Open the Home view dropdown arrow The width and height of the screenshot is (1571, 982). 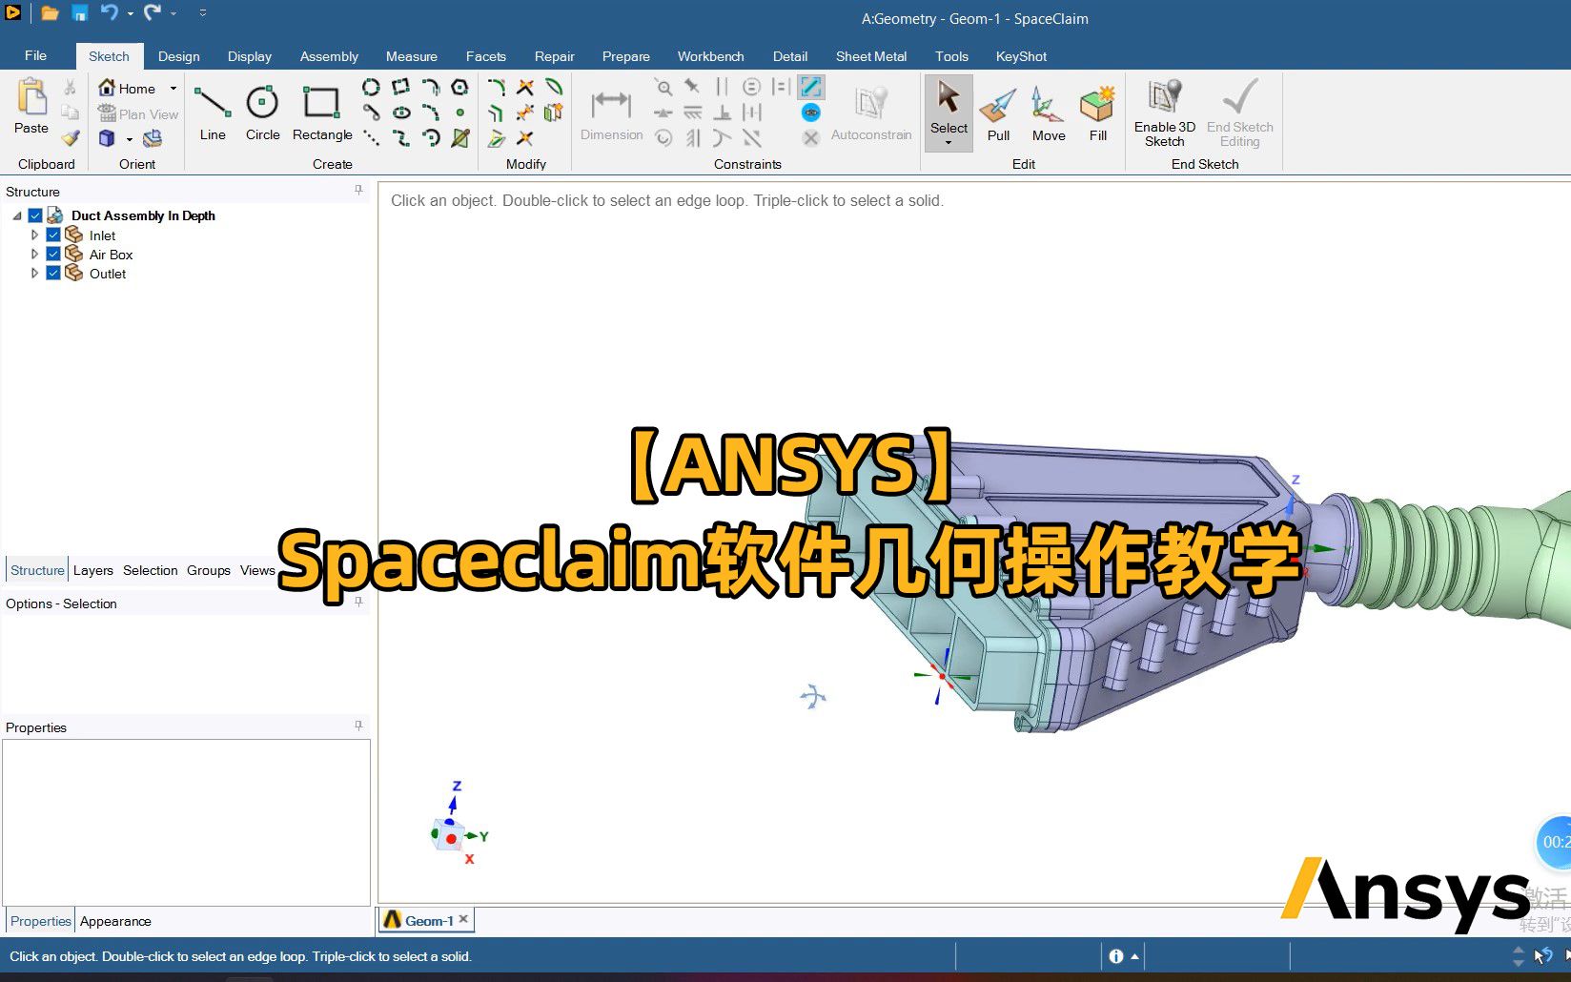(173, 88)
